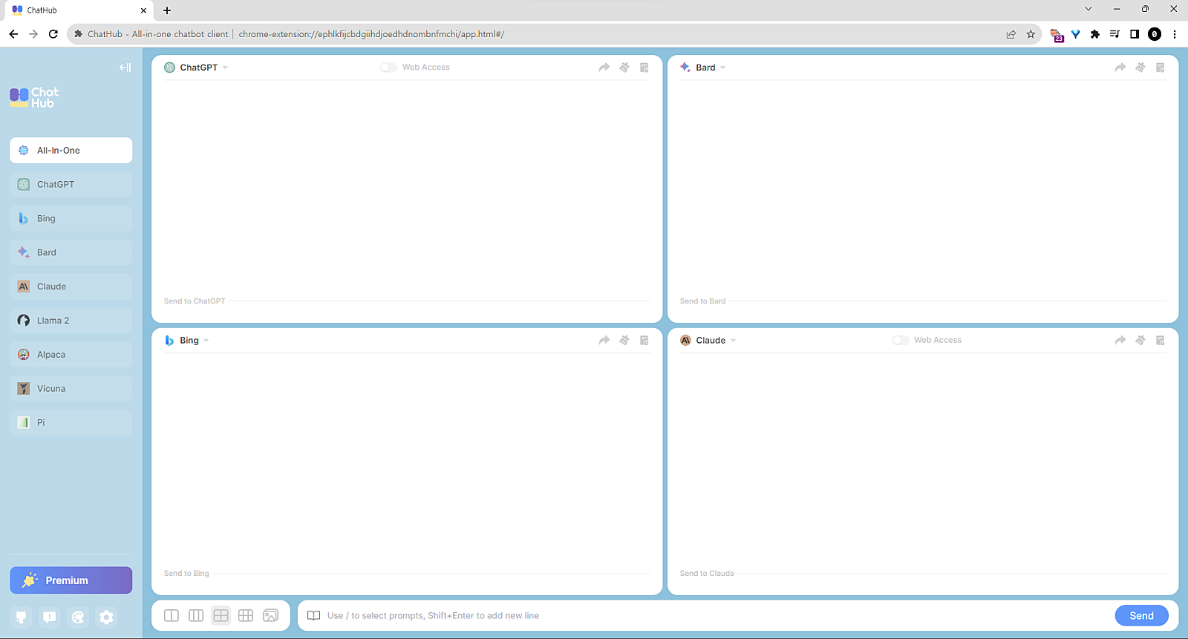The image size is (1188, 639).
Task: Share the Bard conversation
Action: click(1120, 68)
